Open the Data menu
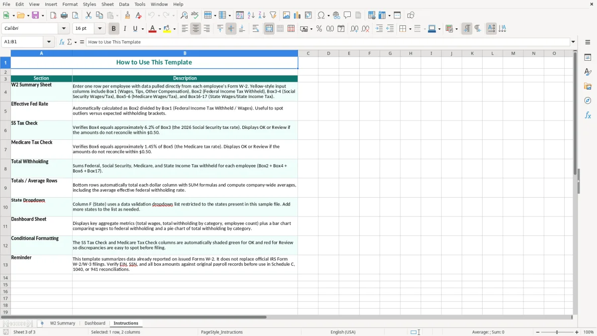This screenshot has width=597, height=336. coord(124,4)
